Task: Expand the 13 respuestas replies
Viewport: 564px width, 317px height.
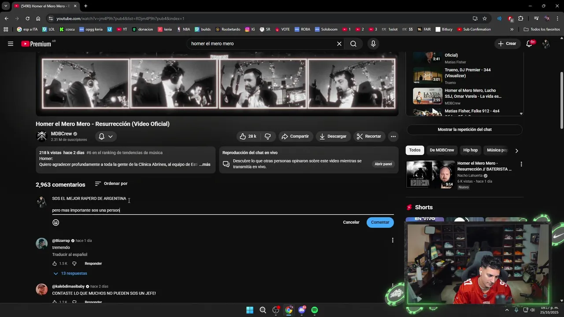Action: click(x=70, y=273)
